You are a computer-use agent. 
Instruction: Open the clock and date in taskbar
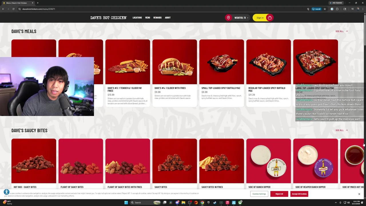[356, 203]
